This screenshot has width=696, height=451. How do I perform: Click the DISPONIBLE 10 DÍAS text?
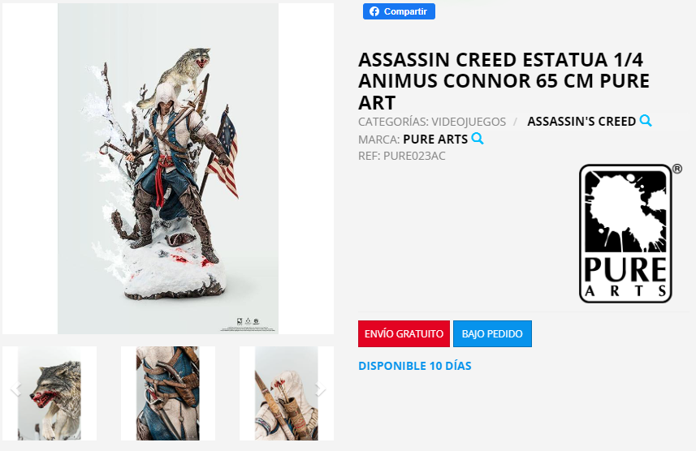414,366
